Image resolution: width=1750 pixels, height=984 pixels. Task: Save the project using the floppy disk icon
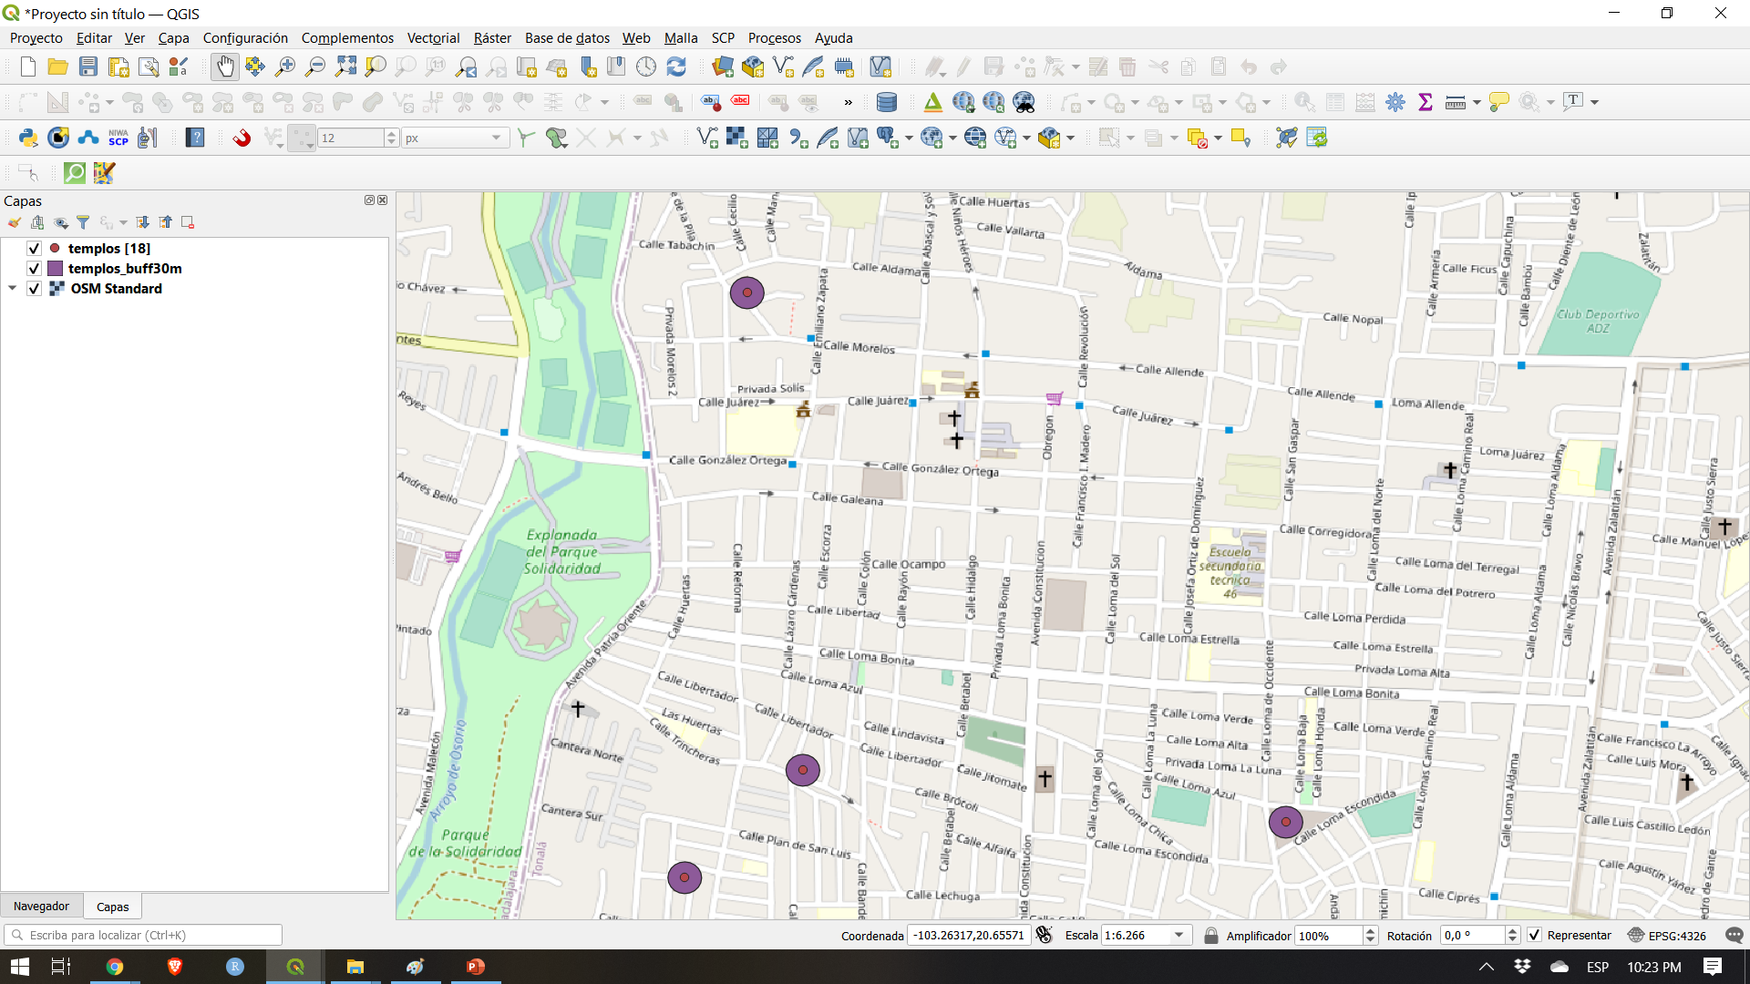point(88,67)
